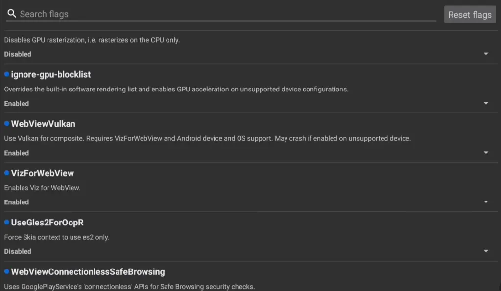This screenshot has height=291, width=501.
Task: Click the dropdown arrow for UseGles2ForOopR
Action: (x=486, y=251)
